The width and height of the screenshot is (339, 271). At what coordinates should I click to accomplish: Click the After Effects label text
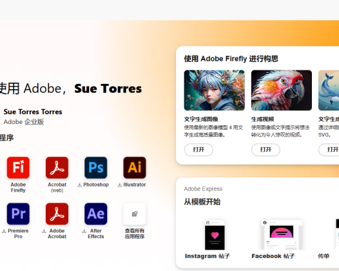tap(96, 234)
